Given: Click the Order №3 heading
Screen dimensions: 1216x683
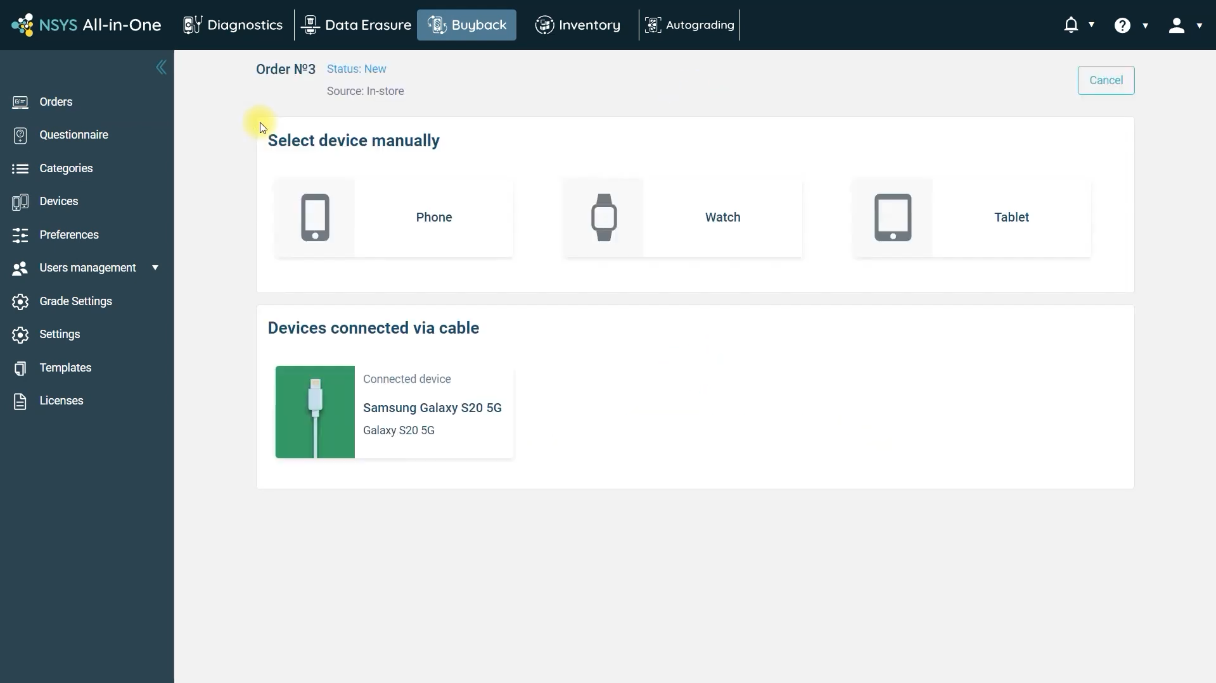Looking at the screenshot, I should (285, 70).
